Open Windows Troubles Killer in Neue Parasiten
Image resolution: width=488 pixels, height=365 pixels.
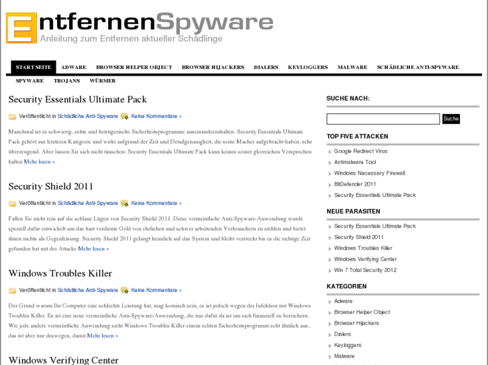click(x=363, y=248)
